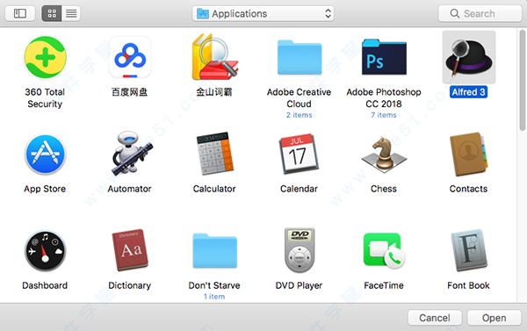Image resolution: width=527 pixels, height=331 pixels.
Task: Select the FaceTime app icon
Action: pyautogui.click(x=384, y=251)
